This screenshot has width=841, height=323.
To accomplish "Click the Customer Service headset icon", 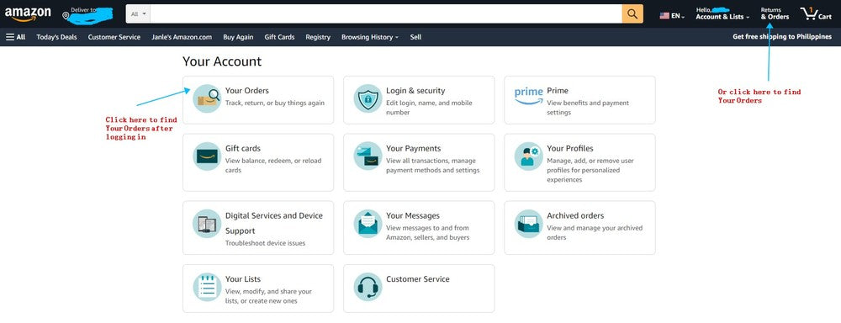I will tap(368, 287).
